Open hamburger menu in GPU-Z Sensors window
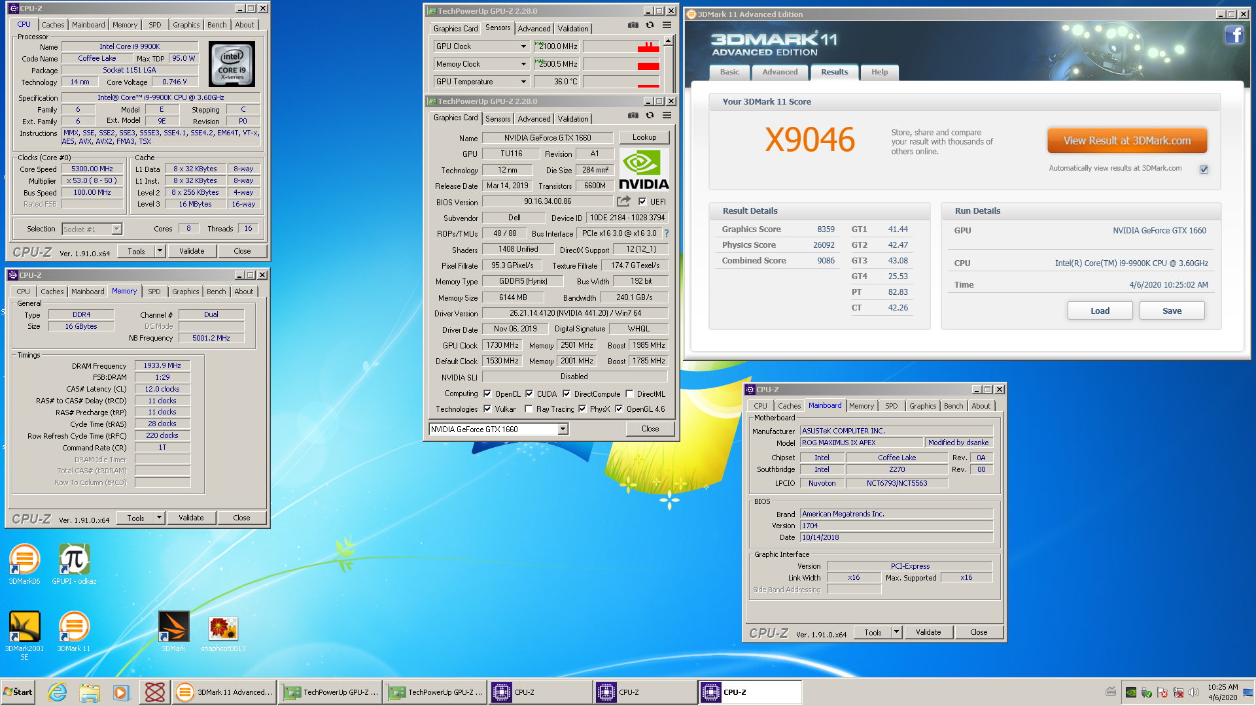Screen dimensions: 1256x706 pyautogui.click(x=667, y=25)
